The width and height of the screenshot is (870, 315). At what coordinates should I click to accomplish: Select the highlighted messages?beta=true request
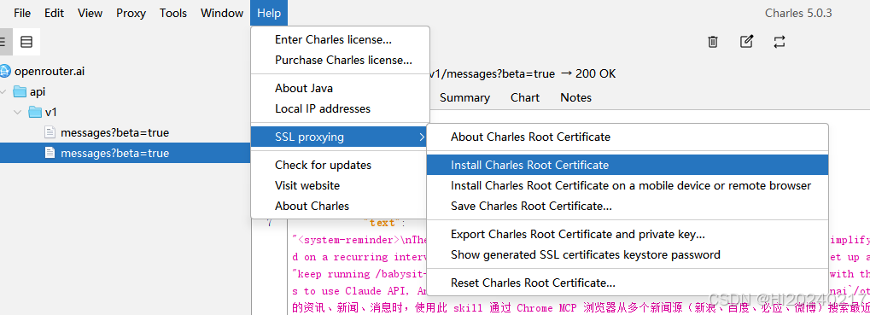coord(126,153)
